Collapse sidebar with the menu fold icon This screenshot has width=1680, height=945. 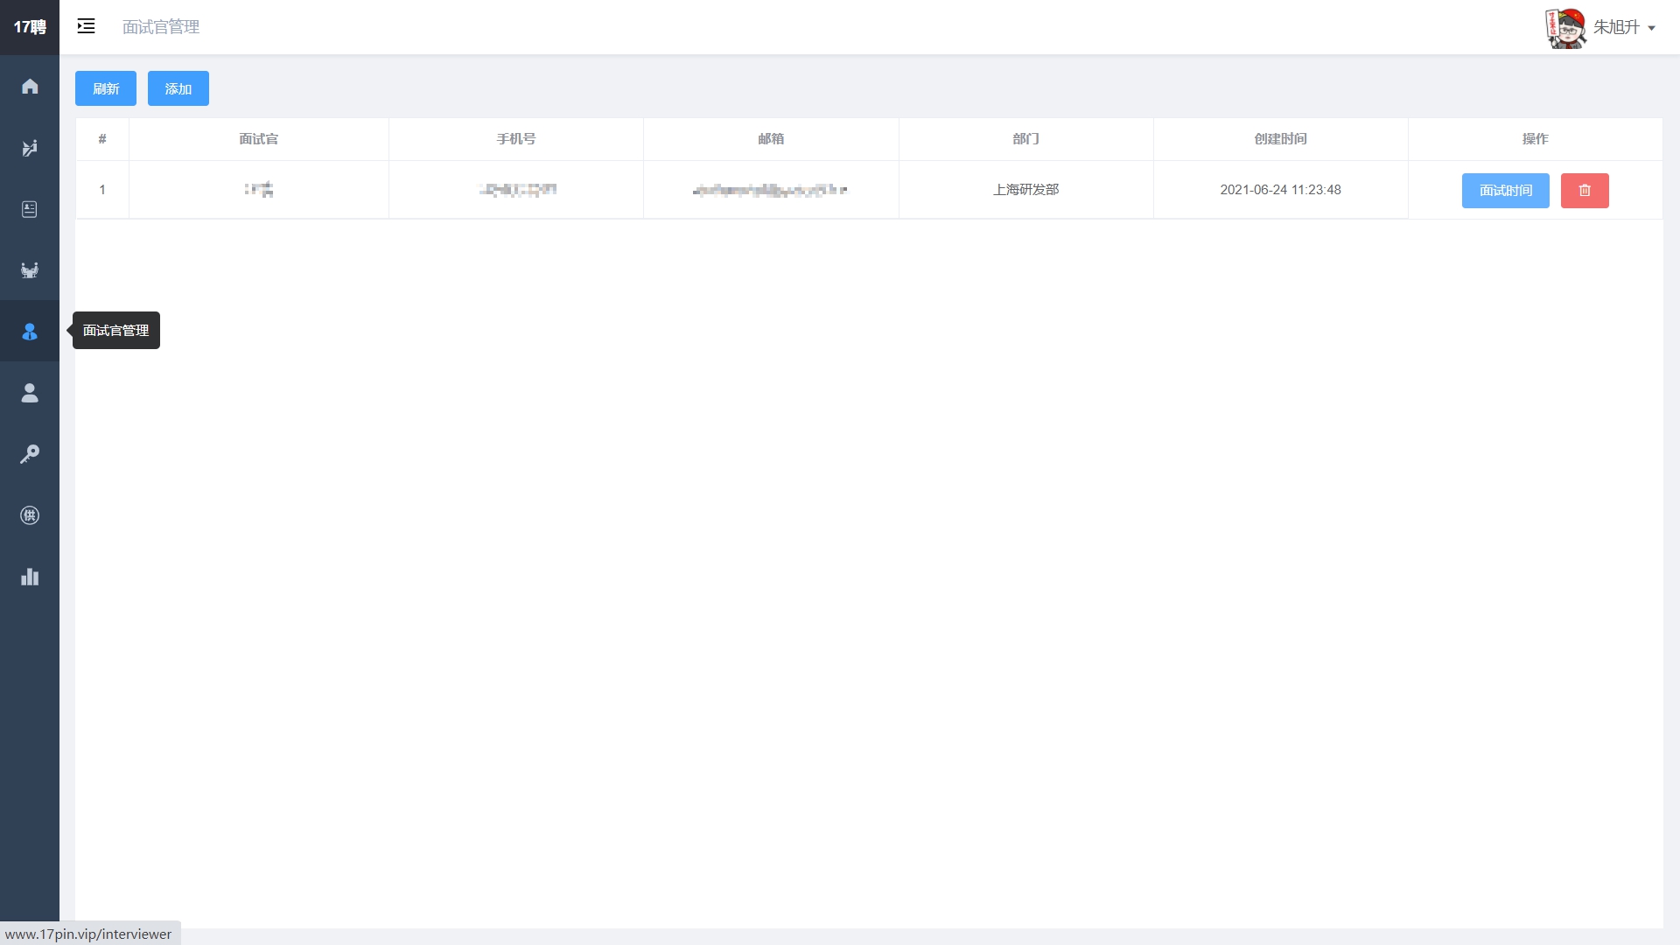click(x=86, y=26)
